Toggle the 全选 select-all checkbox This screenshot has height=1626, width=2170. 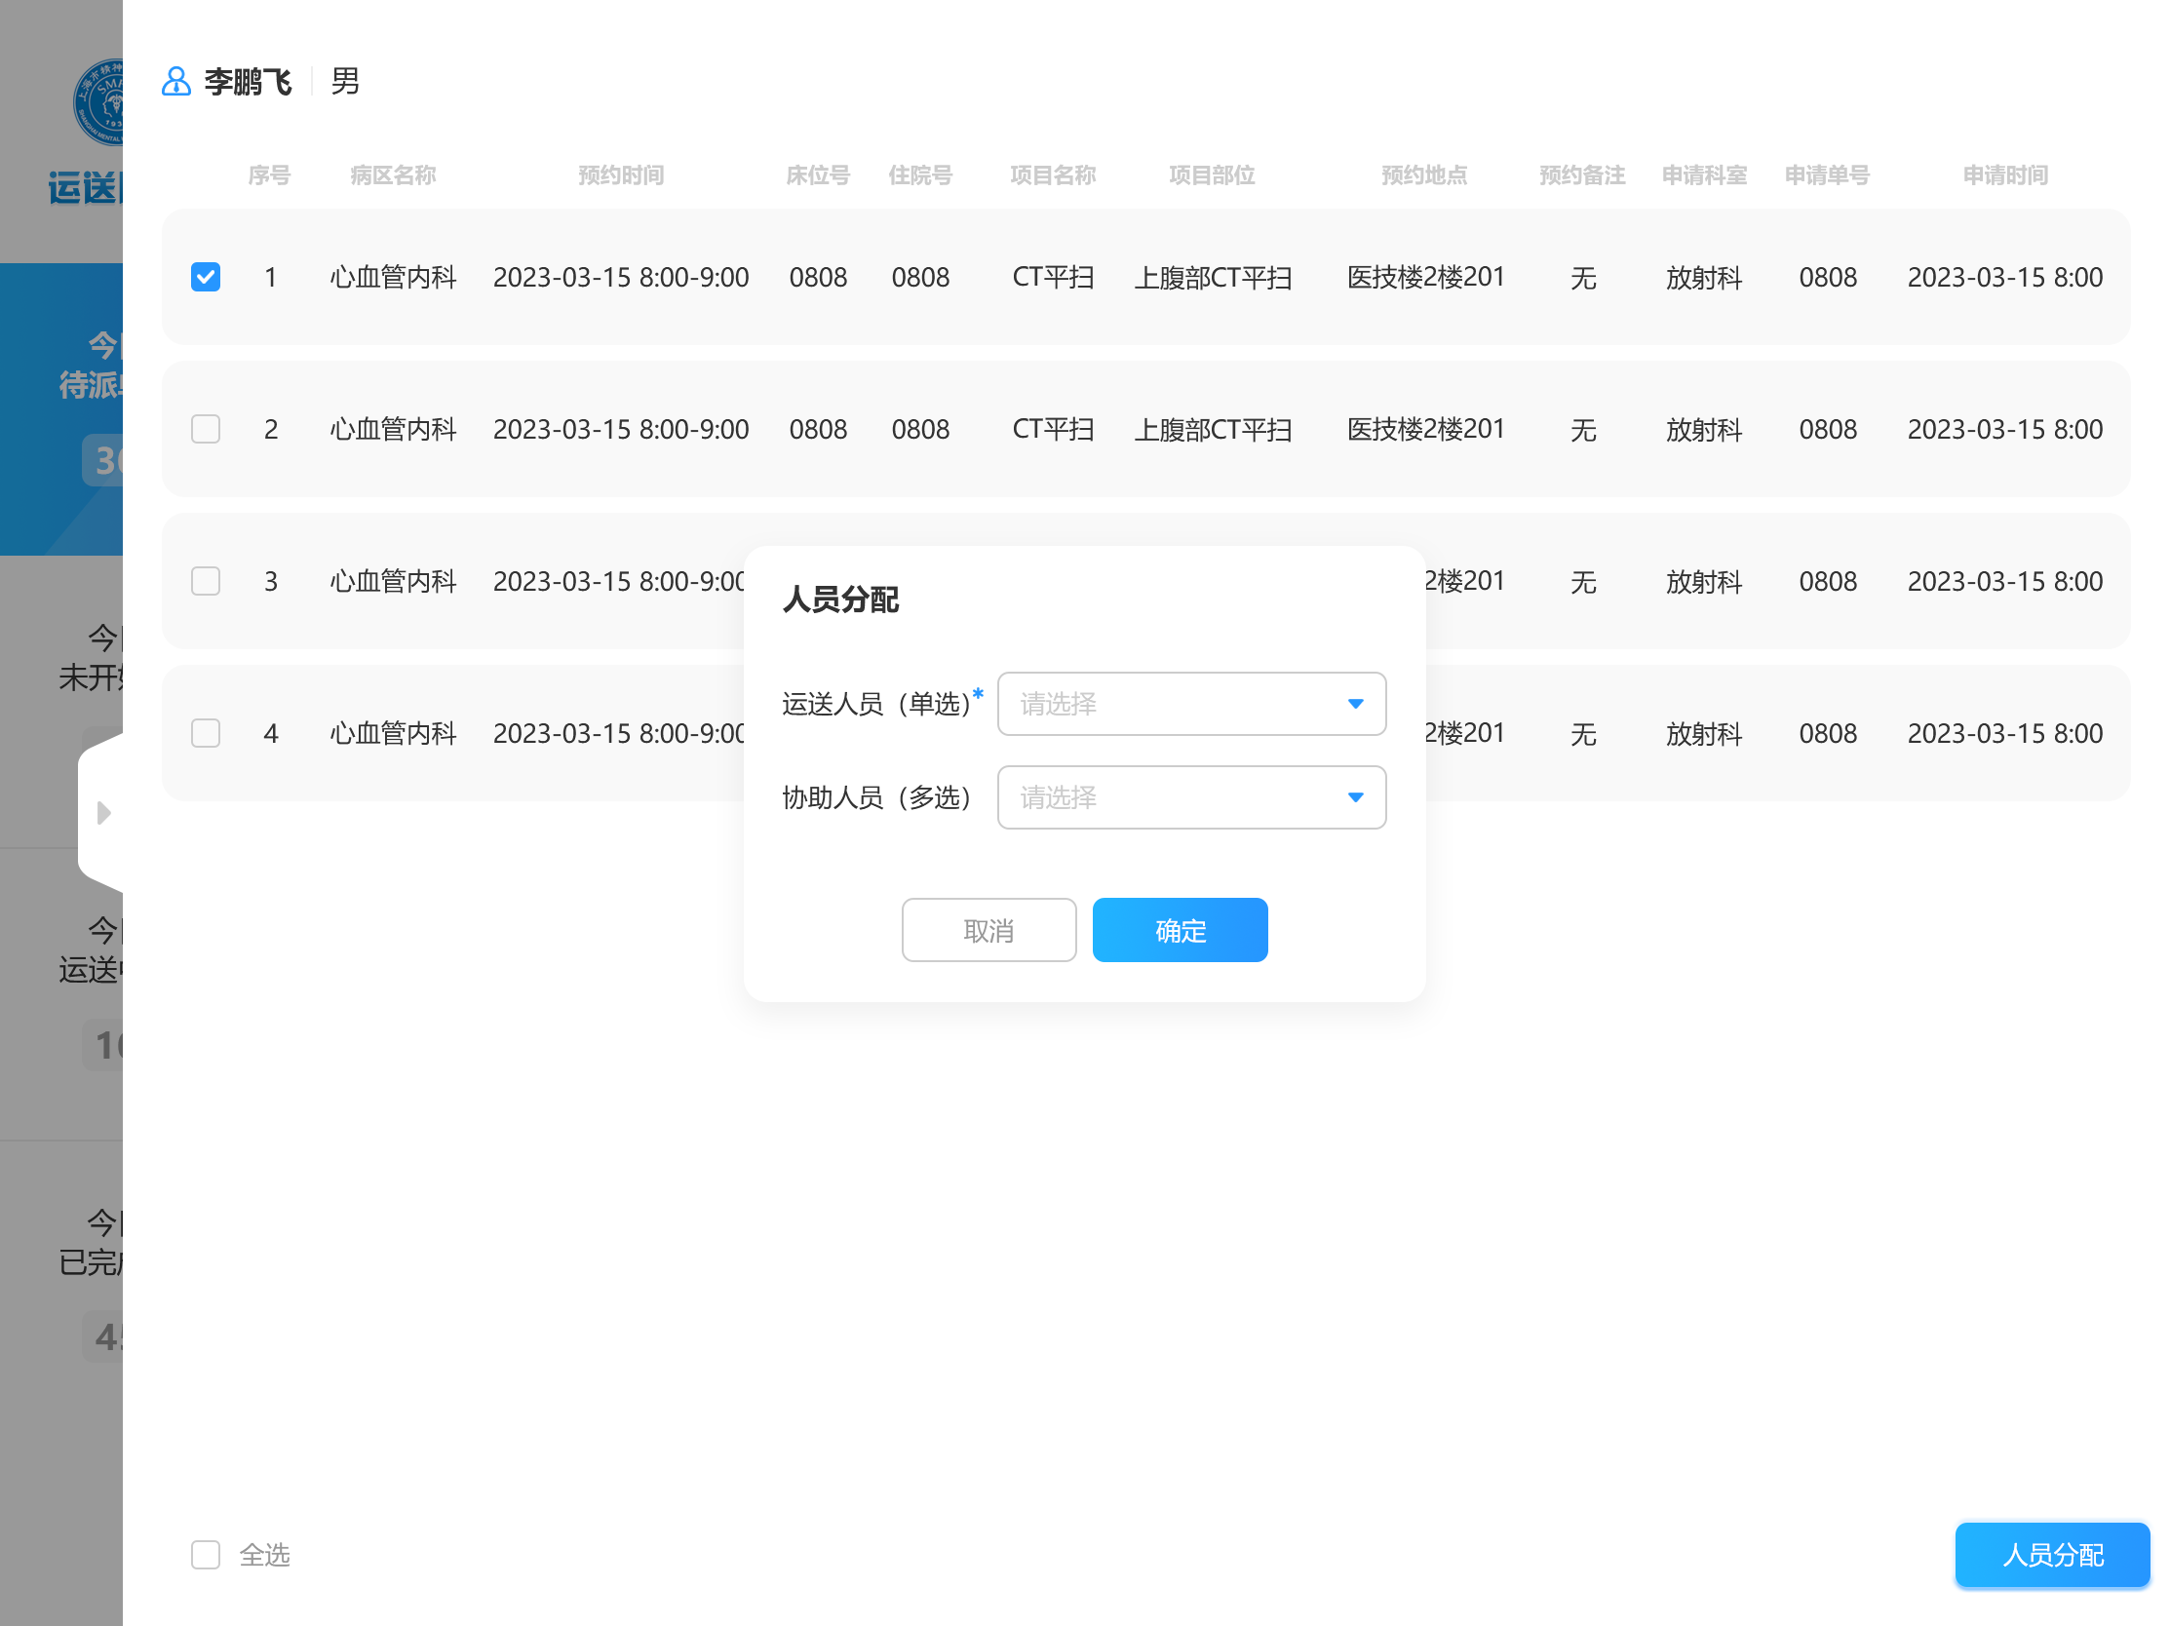tap(205, 1555)
